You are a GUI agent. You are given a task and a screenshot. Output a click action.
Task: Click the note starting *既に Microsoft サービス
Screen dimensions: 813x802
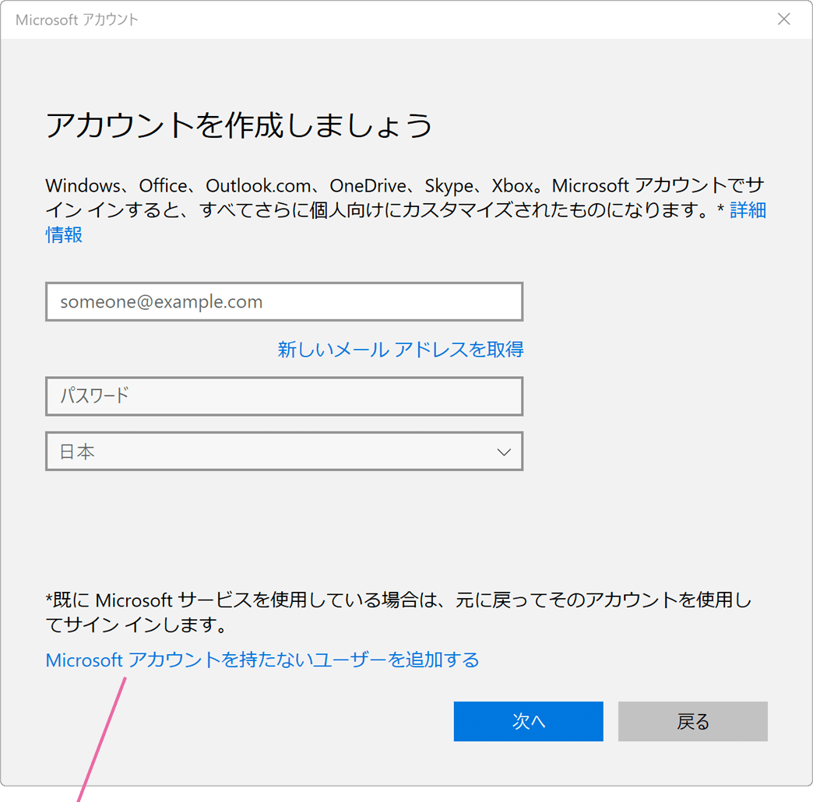coord(398,612)
